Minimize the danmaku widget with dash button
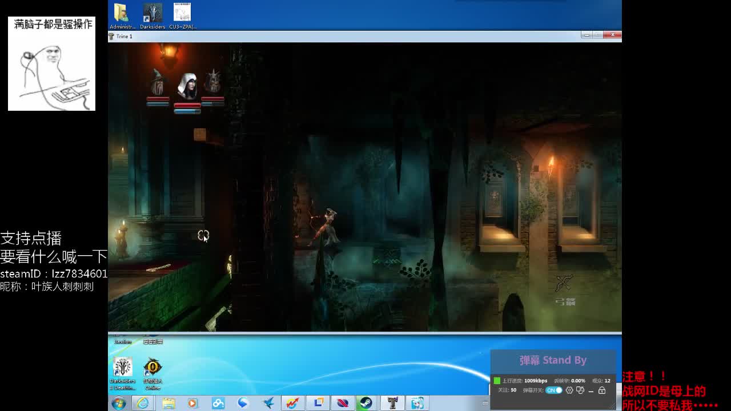731x411 pixels. click(x=591, y=391)
